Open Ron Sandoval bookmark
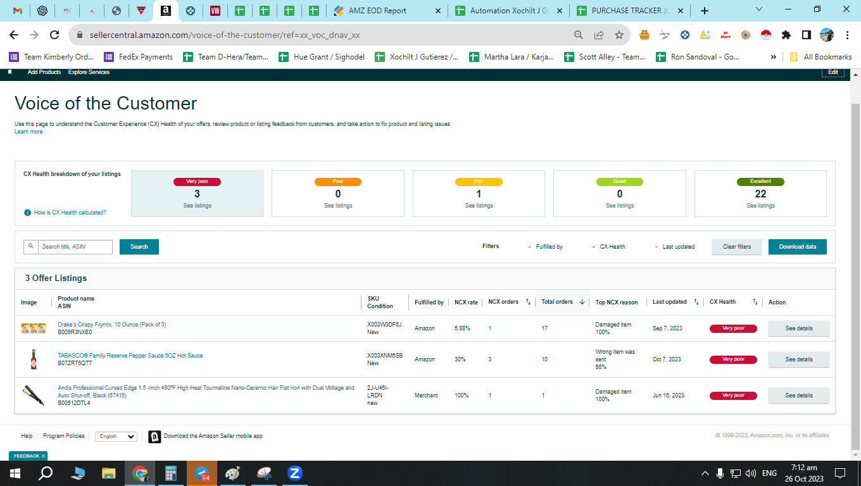 point(698,57)
